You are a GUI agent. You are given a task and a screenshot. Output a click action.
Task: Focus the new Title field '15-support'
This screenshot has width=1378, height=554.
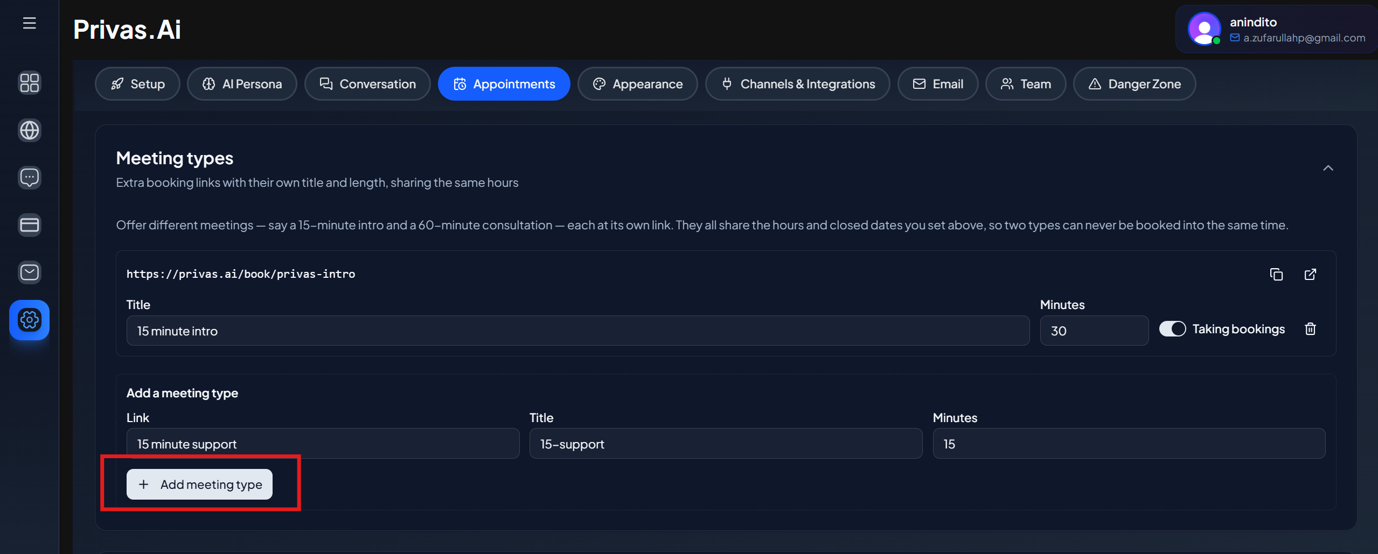click(x=726, y=444)
